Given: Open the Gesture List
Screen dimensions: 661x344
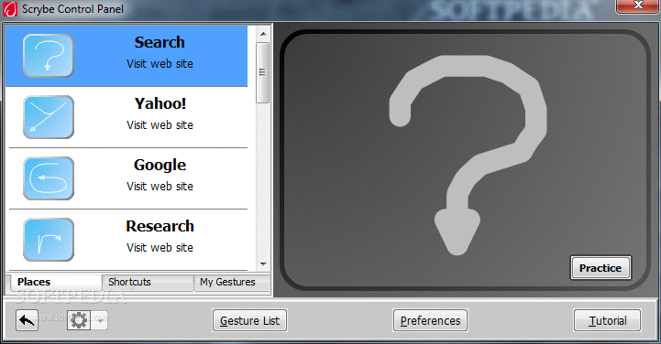Looking at the screenshot, I should [x=250, y=320].
